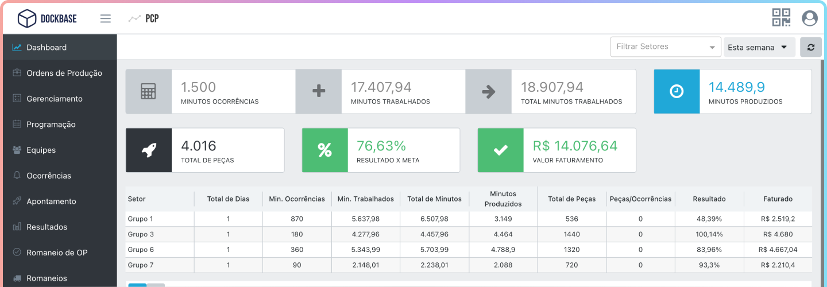The height and width of the screenshot is (287, 827).
Task: Click the percent icon for Resultado x Meta
Action: [x=324, y=150]
